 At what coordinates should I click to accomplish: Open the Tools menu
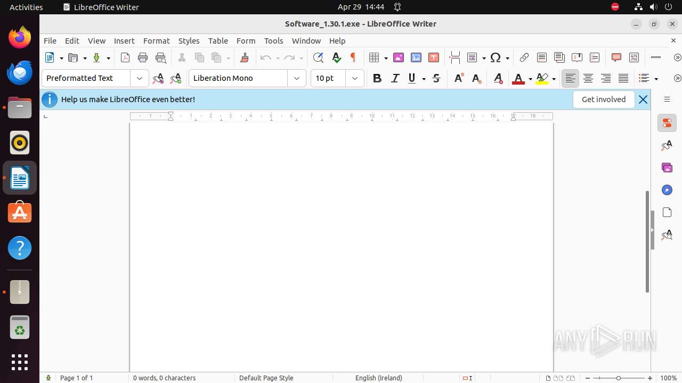pyautogui.click(x=273, y=40)
